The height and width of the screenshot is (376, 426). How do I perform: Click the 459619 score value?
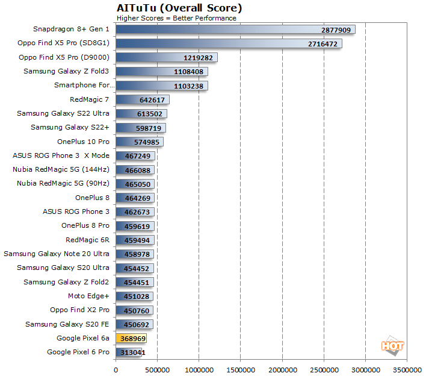137,227
